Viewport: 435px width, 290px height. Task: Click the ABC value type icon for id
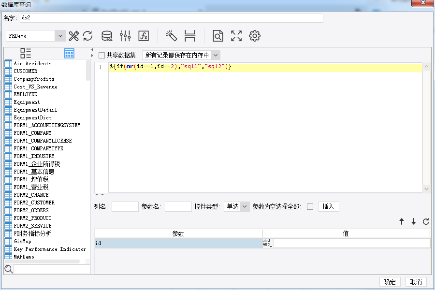[267, 243]
